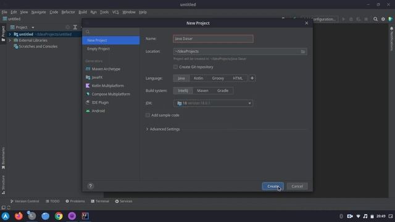The image size is (395, 222).
Task: Open Services tool window
Action: click(x=123, y=201)
